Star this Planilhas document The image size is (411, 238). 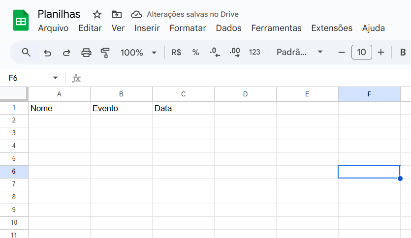97,14
